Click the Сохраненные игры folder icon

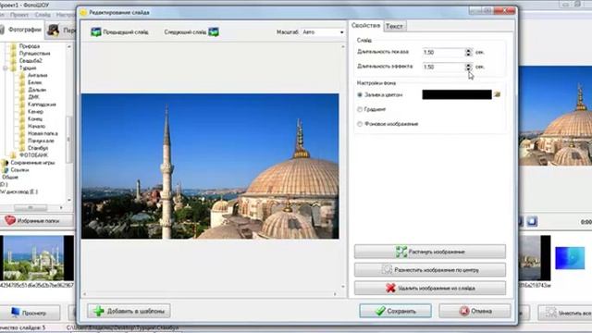point(5,163)
